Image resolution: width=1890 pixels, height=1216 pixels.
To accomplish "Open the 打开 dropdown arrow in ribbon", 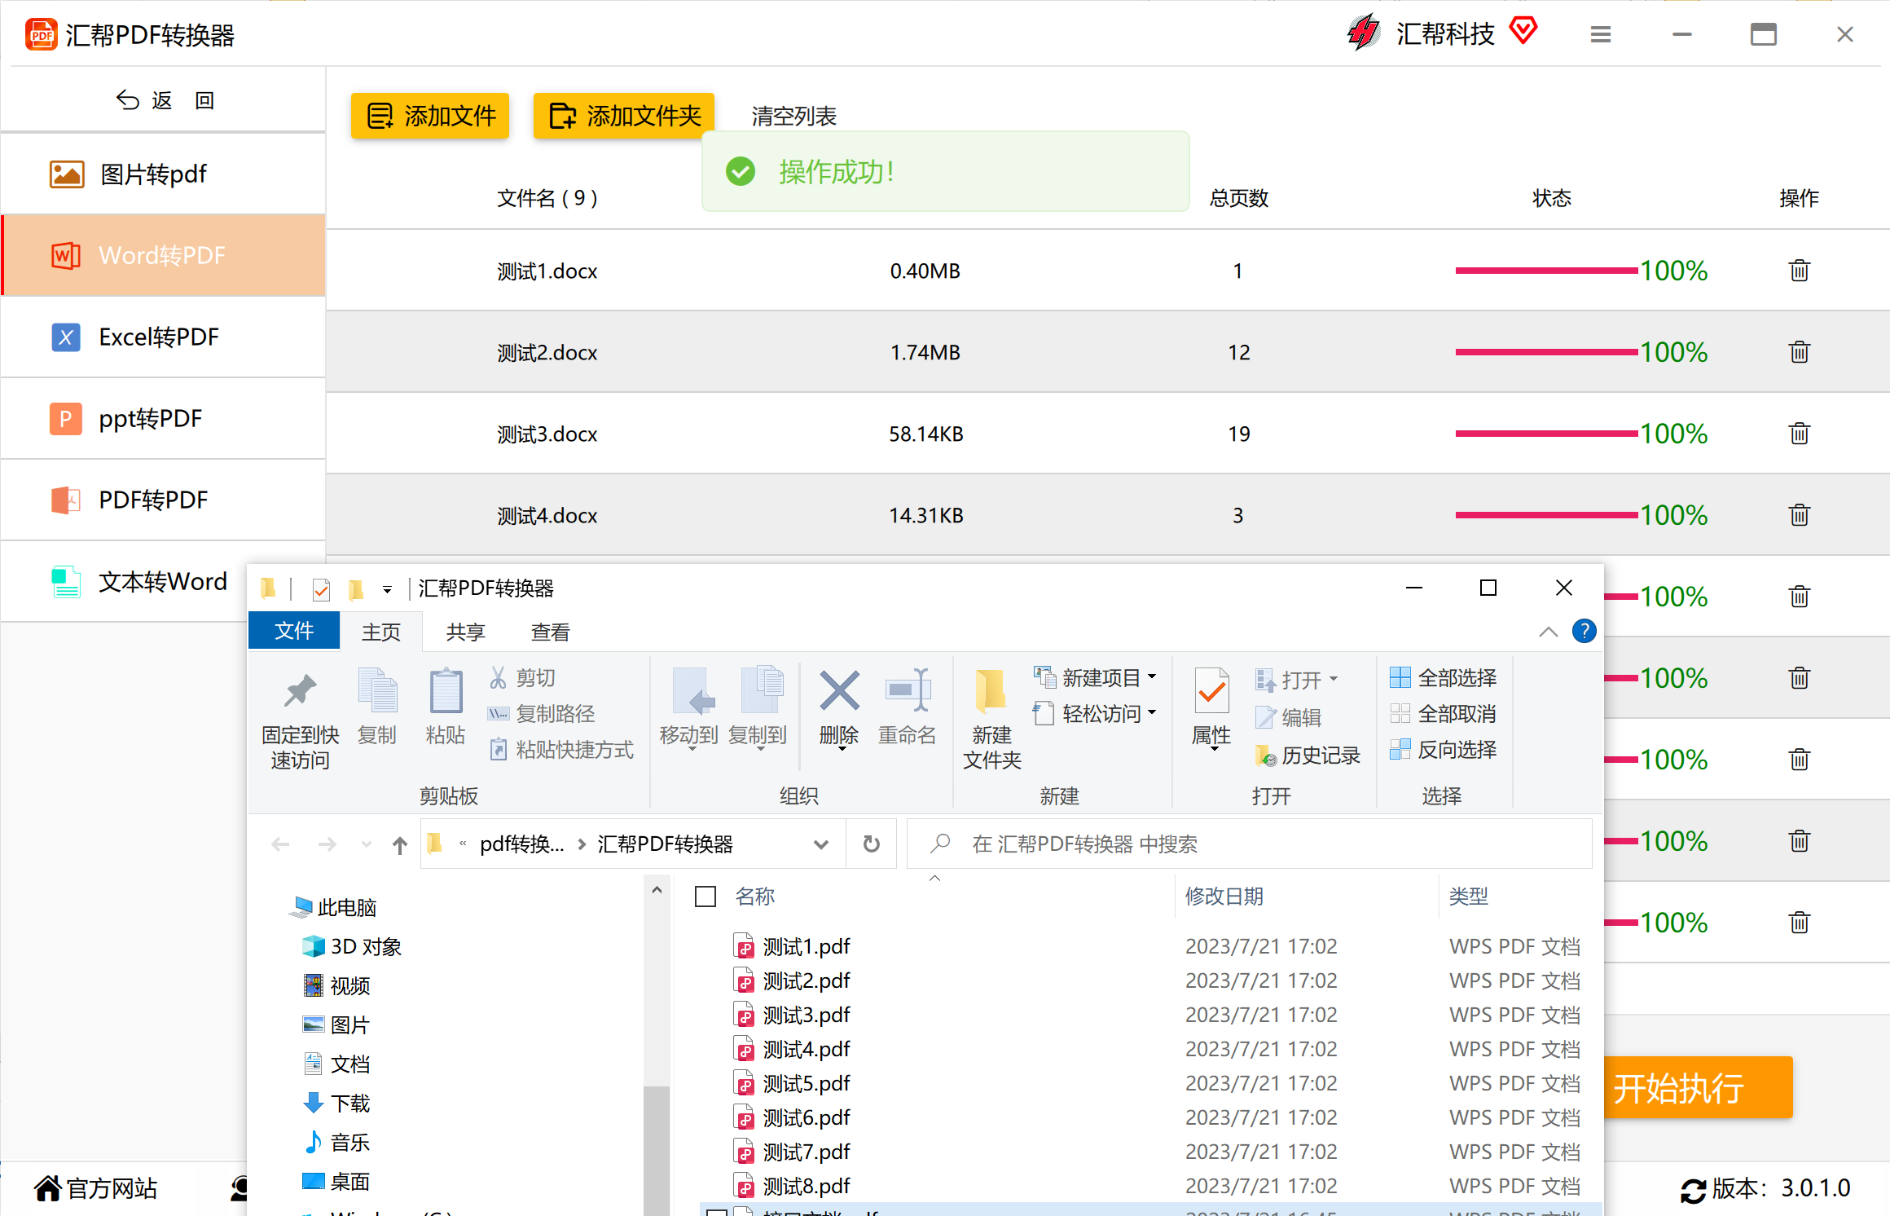I will [x=1333, y=679].
